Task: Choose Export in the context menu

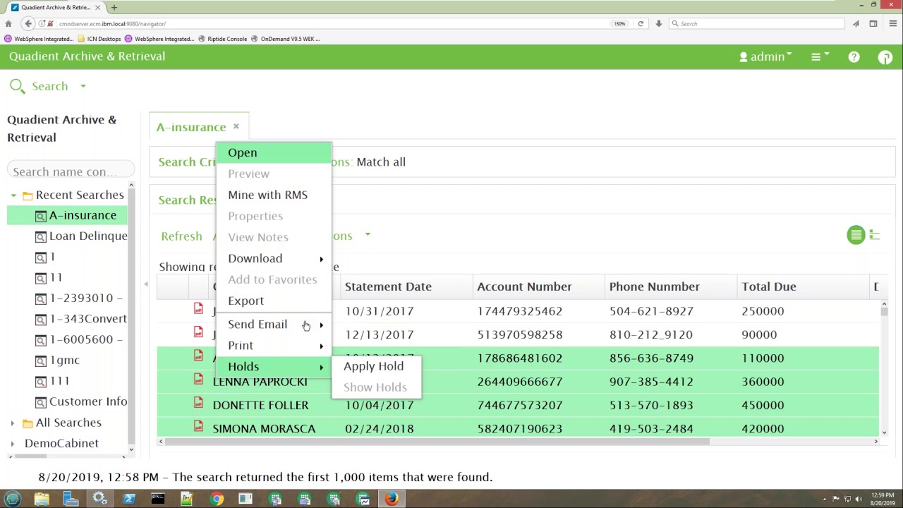Action: pos(274,301)
